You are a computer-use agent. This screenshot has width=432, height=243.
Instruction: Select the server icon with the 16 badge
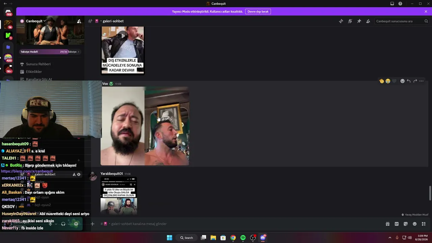(x=8, y=24)
